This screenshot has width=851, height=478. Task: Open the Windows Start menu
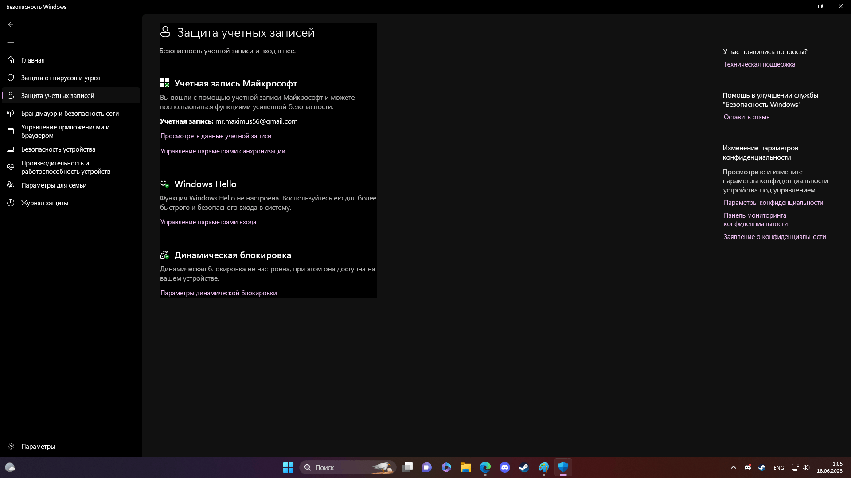click(288, 467)
